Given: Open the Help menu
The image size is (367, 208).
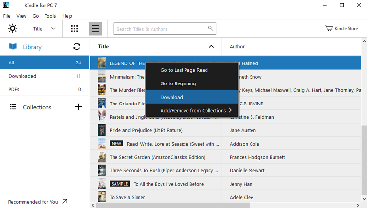Looking at the screenshot, I should point(67,16).
